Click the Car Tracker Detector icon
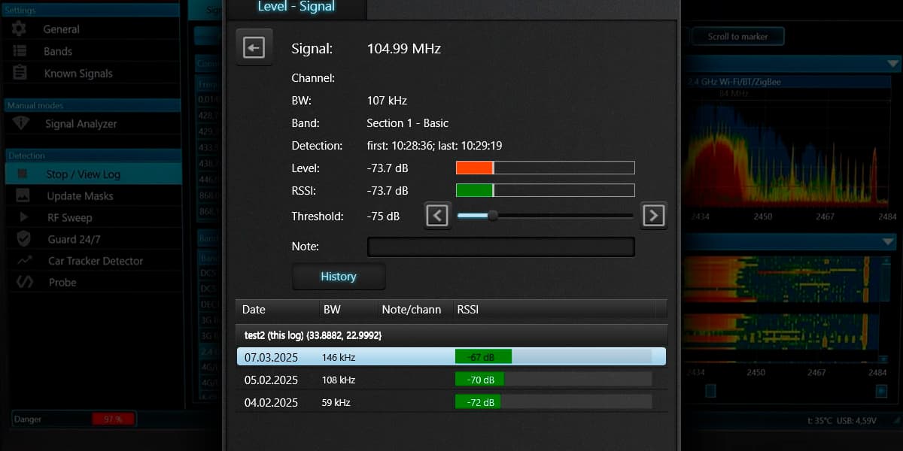The width and height of the screenshot is (903, 451). [x=25, y=261]
